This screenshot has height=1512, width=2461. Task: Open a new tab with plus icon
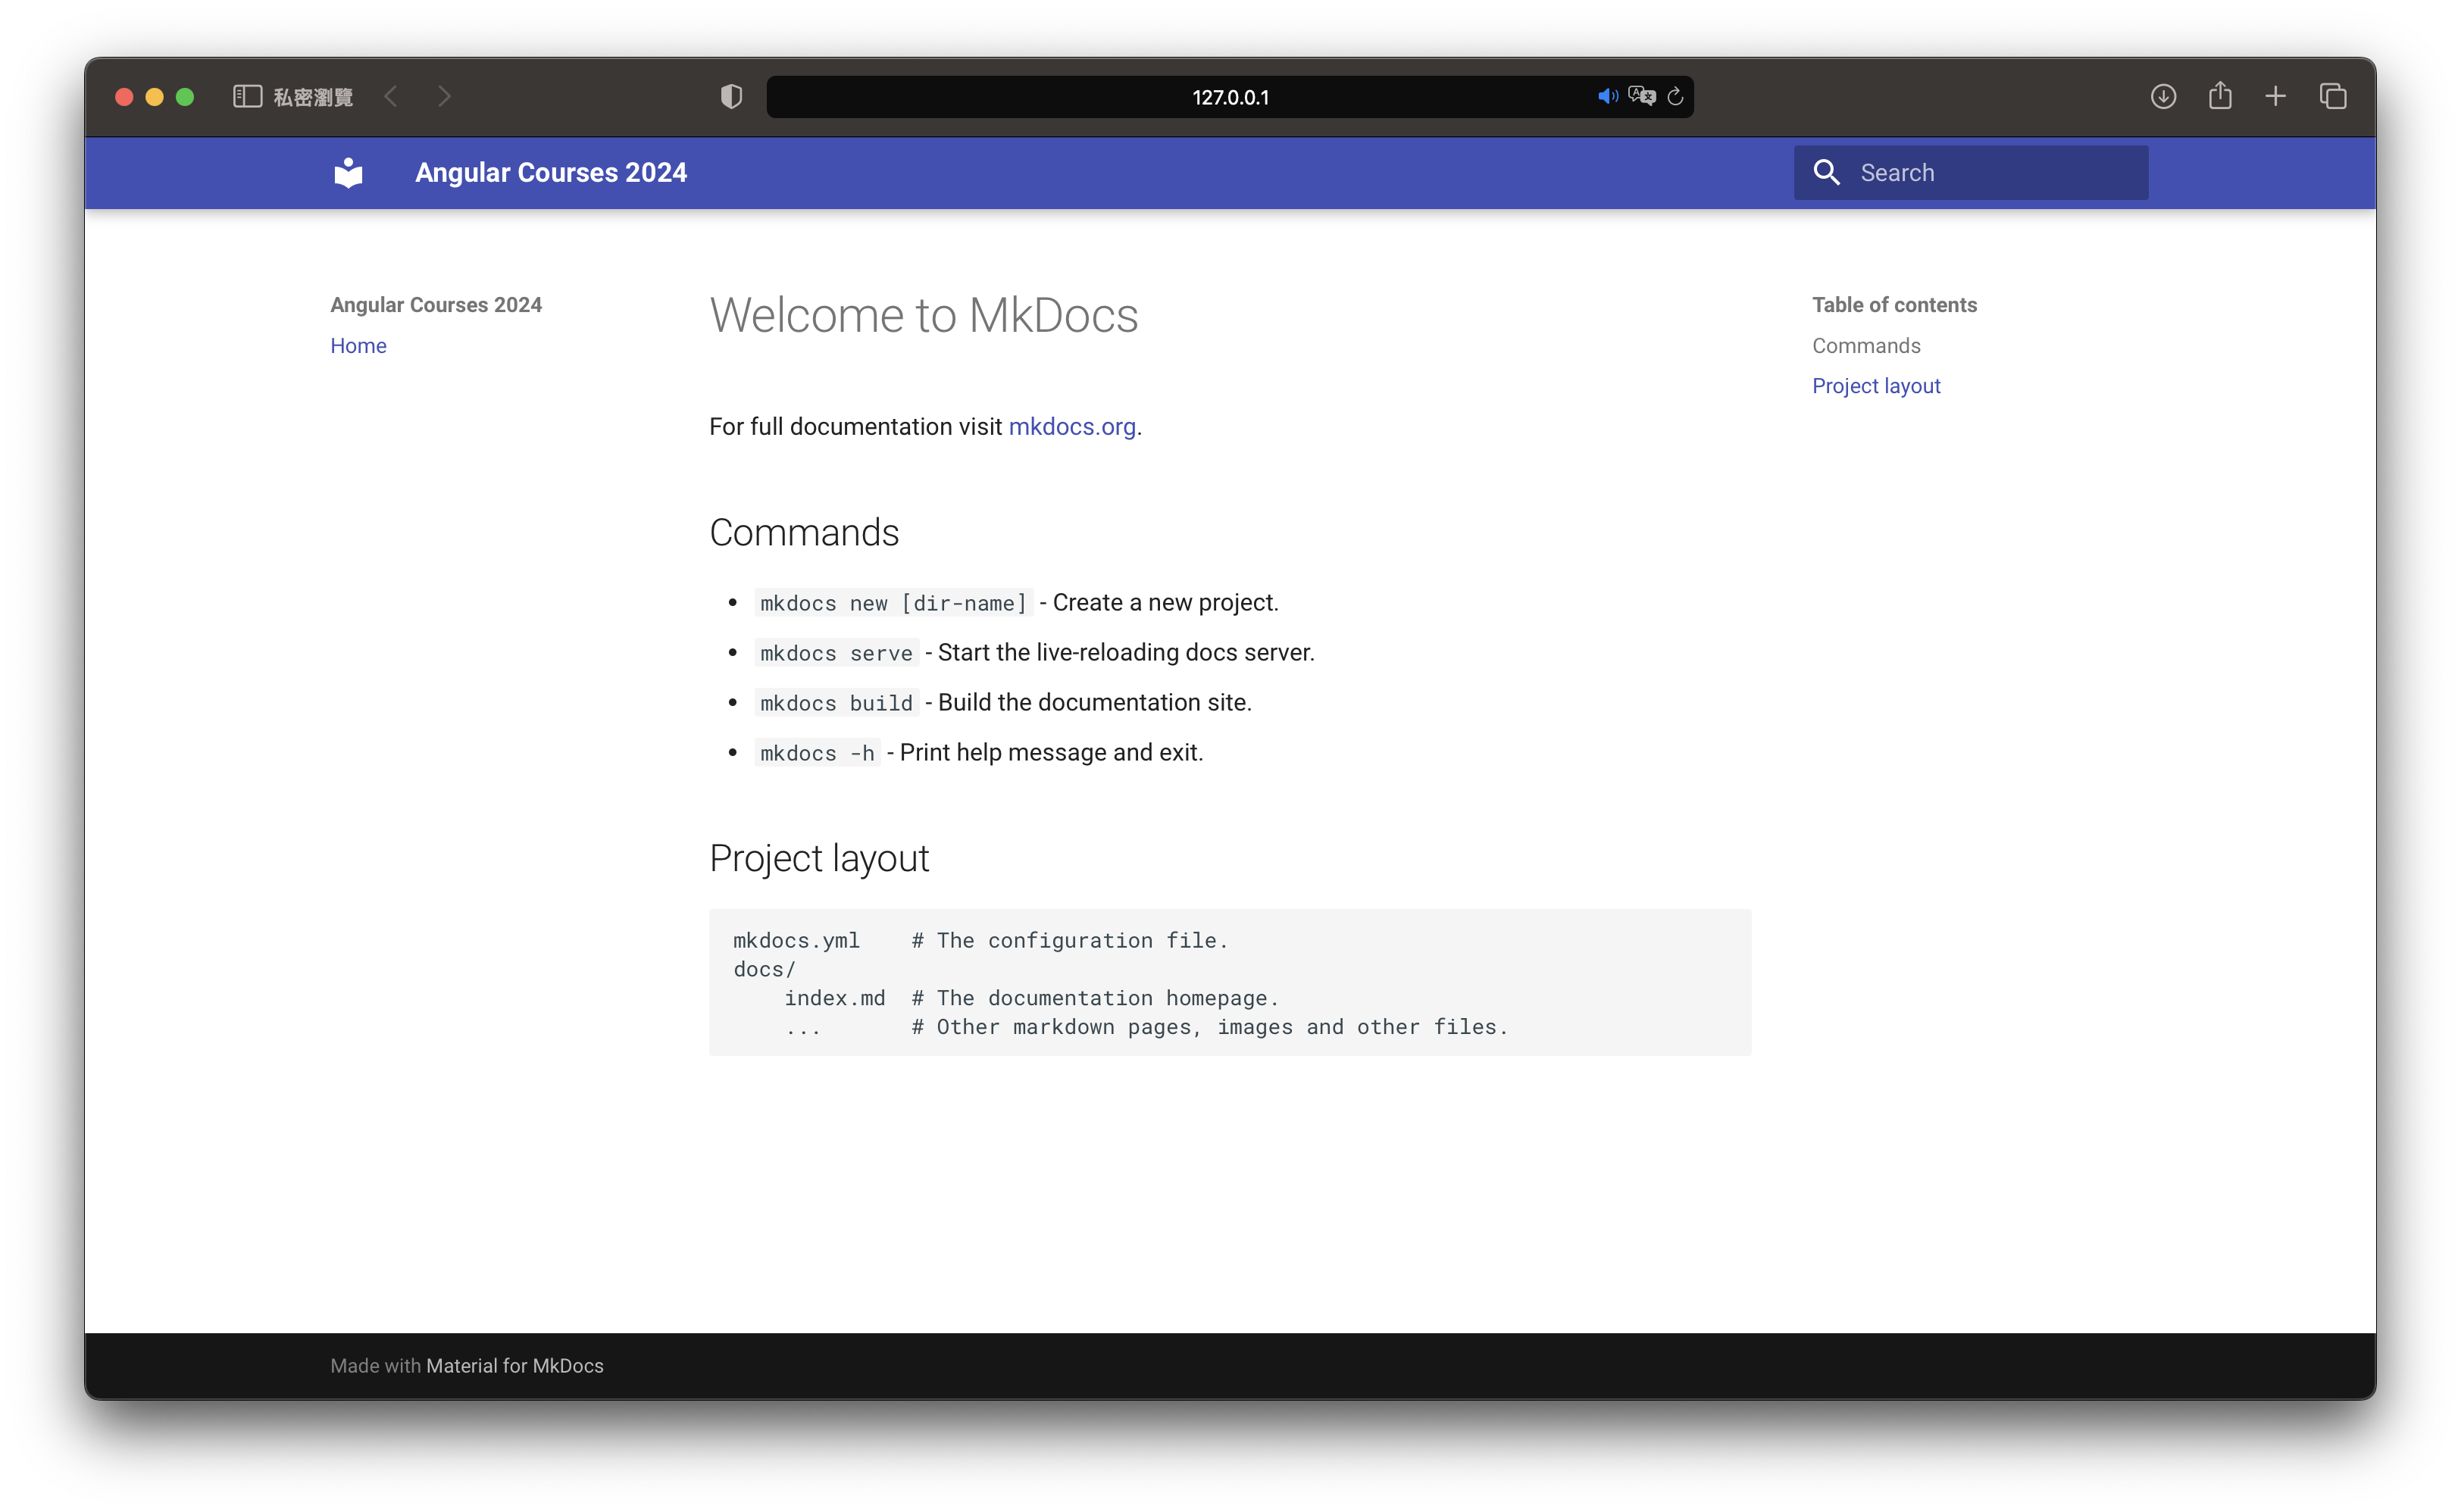2276,97
